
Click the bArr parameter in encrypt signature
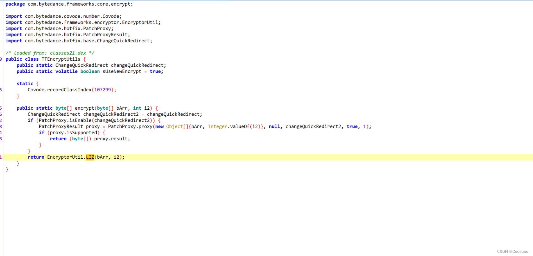(x=122, y=108)
